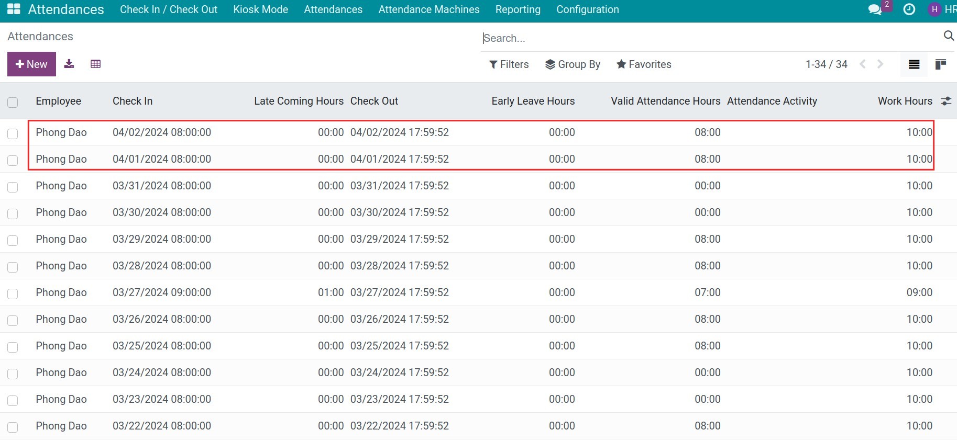Click the search magnifier icon

click(x=949, y=36)
